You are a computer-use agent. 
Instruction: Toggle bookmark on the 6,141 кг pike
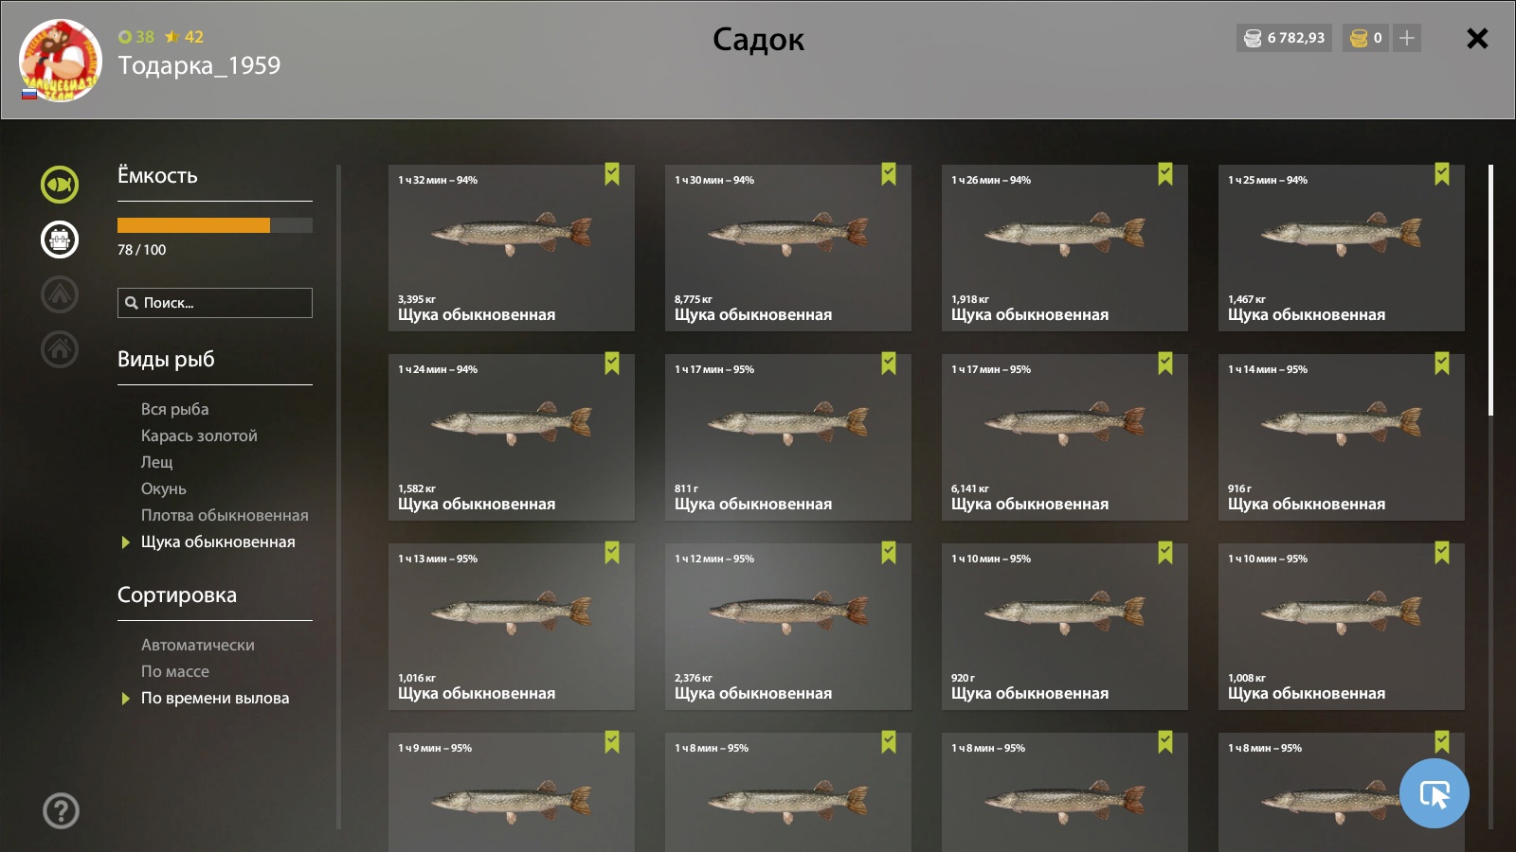pos(1165,364)
